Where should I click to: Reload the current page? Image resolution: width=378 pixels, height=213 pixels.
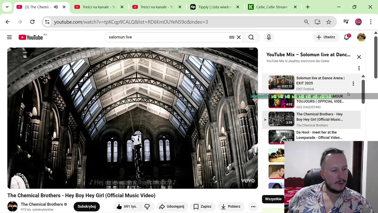32,22
